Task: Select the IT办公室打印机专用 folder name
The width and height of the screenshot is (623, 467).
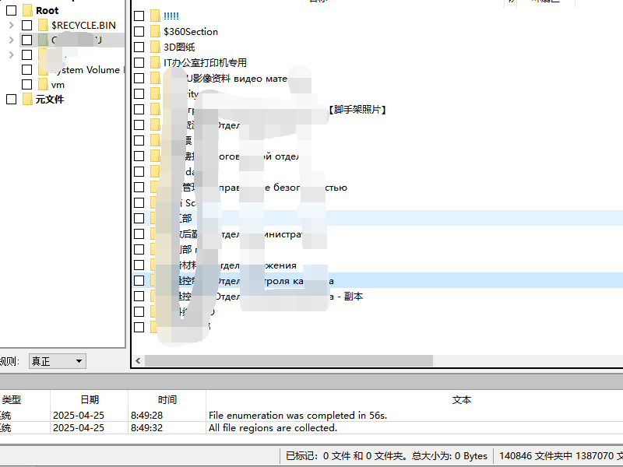Action: (205, 63)
